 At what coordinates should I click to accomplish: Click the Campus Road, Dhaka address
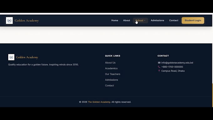173,71
